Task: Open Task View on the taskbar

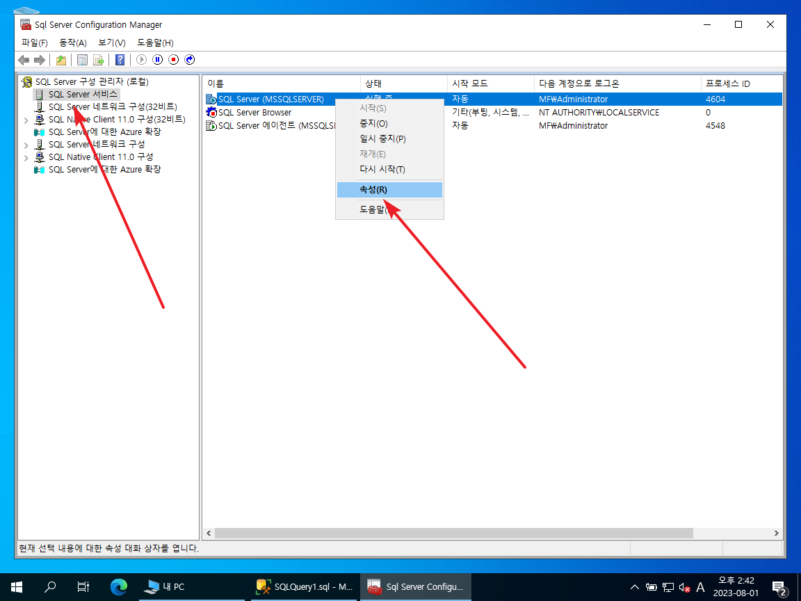Action: (83, 586)
